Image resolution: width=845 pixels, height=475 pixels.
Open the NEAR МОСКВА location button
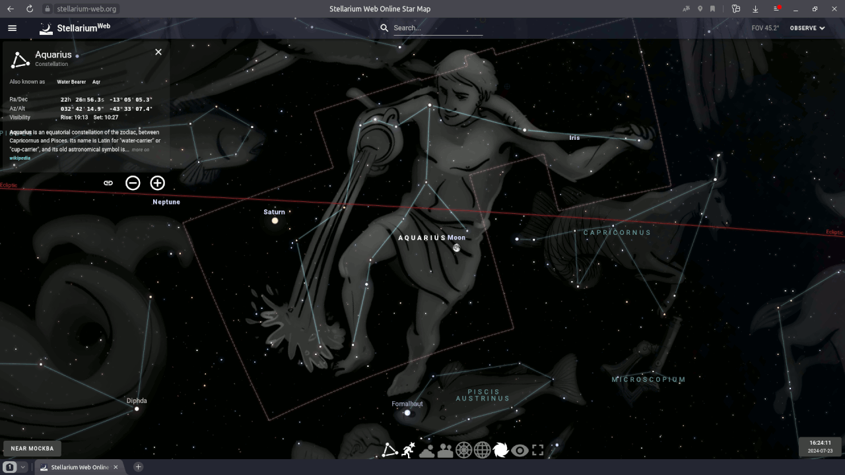click(32, 449)
